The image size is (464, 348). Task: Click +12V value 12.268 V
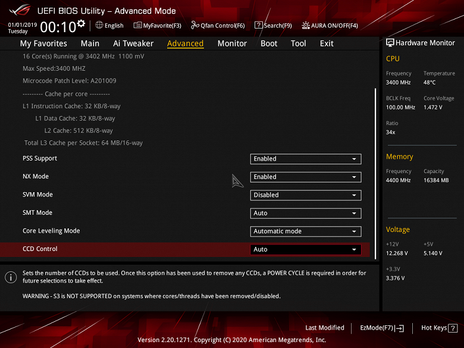pos(397,253)
